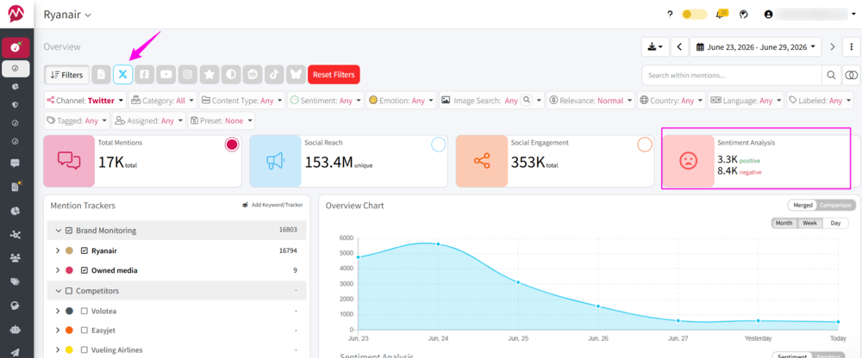Open the Sentiment: Any dropdown
This screenshot has width=862, height=358.
[x=326, y=101]
